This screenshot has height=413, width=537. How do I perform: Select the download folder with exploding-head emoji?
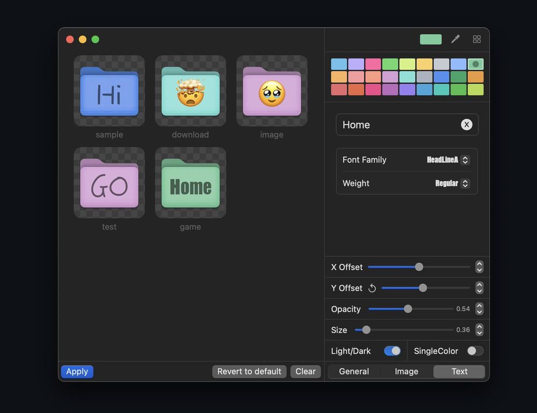click(191, 91)
